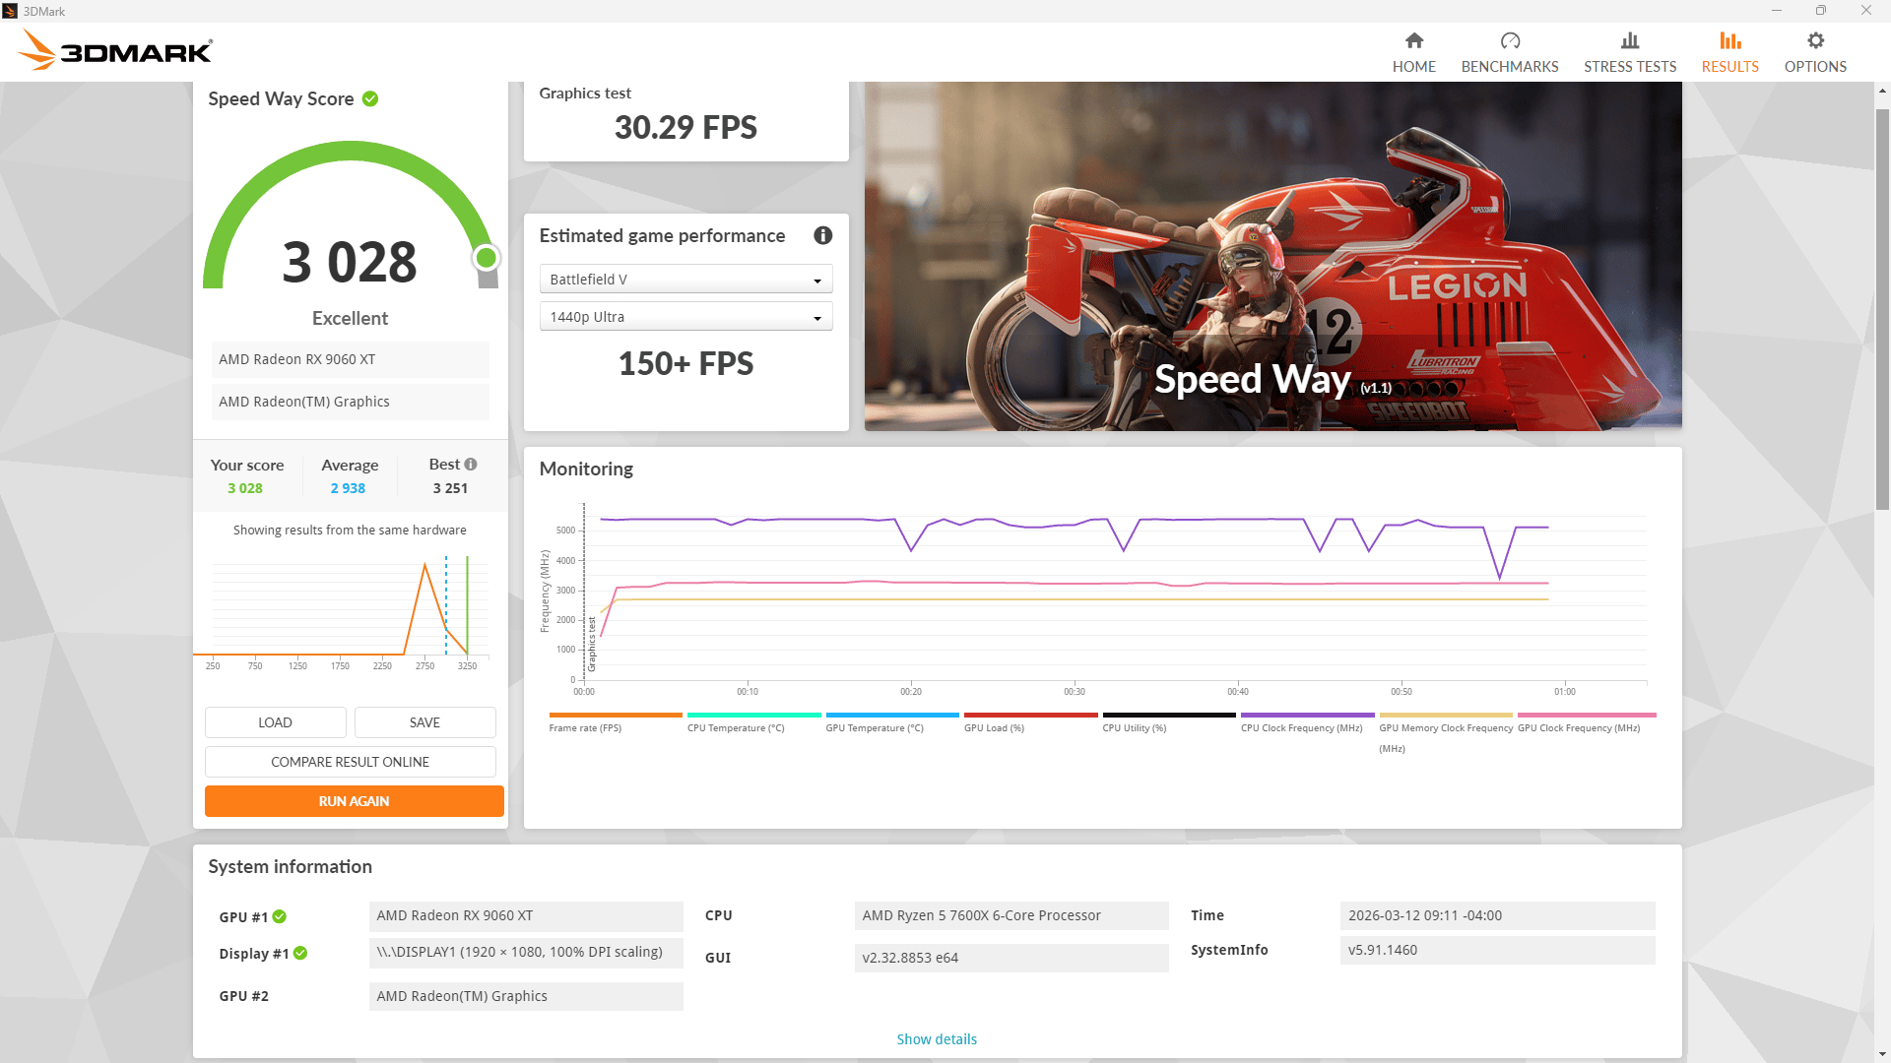Click the GUI version v2.32.8853 e64
The image size is (1891, 1063).
point(1011,958)
